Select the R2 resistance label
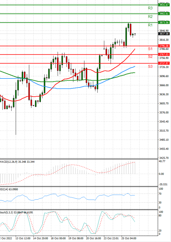Image resolution: width=171 pixels, height=242 pixels. point(150,17)
